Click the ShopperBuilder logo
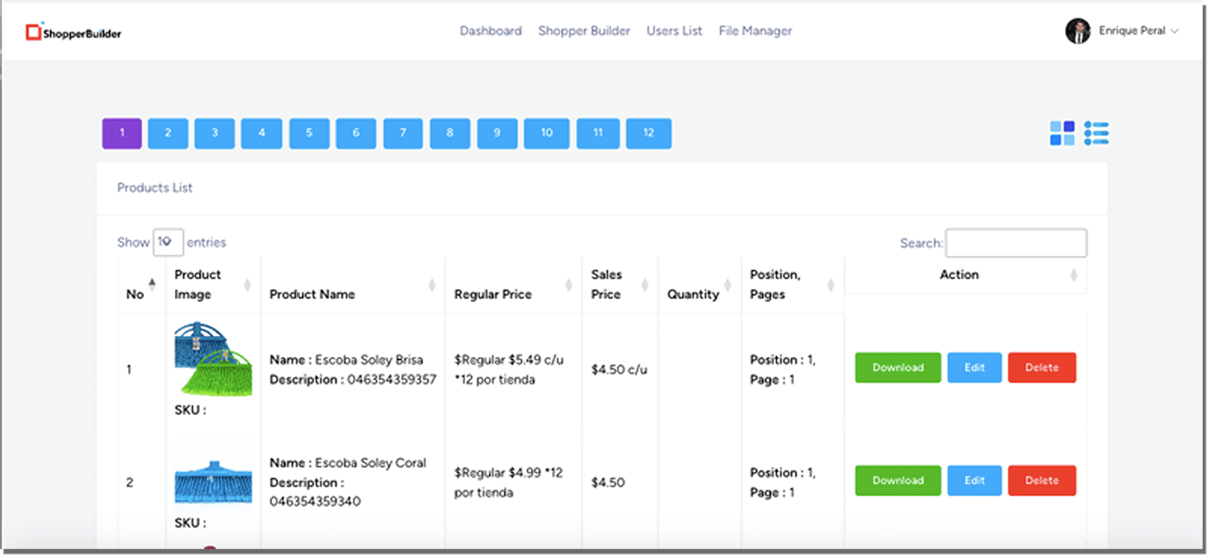The height and width of the screenshot is (555, 1207). (71, 31)
